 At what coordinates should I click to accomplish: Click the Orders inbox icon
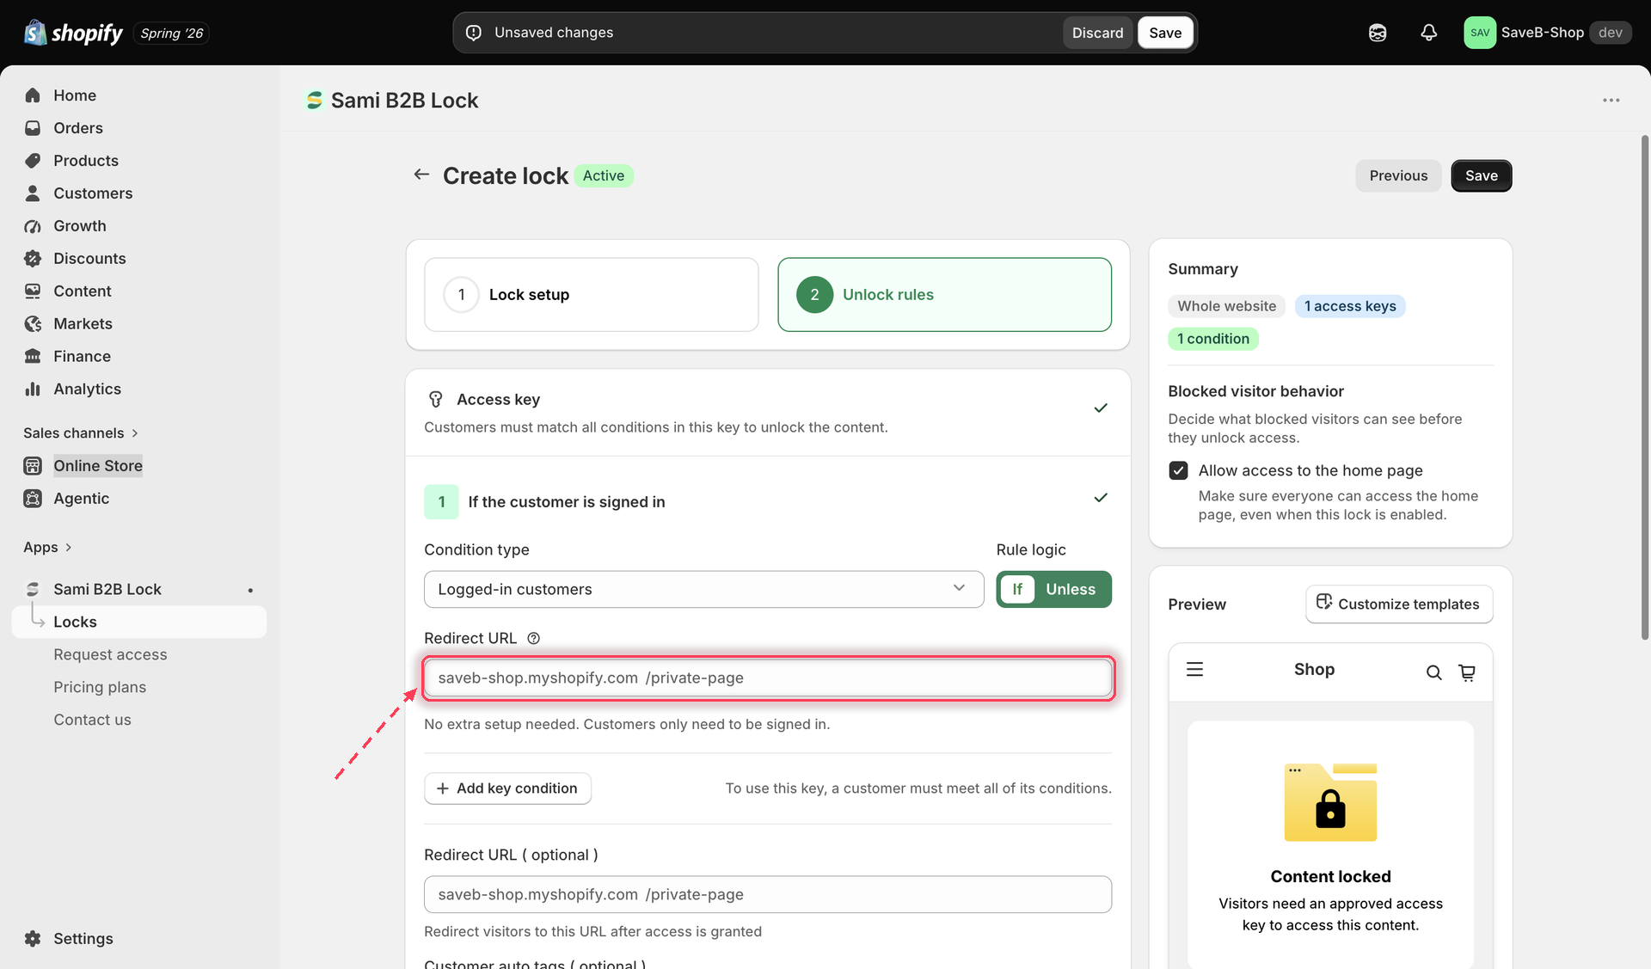tap(33, 128)
